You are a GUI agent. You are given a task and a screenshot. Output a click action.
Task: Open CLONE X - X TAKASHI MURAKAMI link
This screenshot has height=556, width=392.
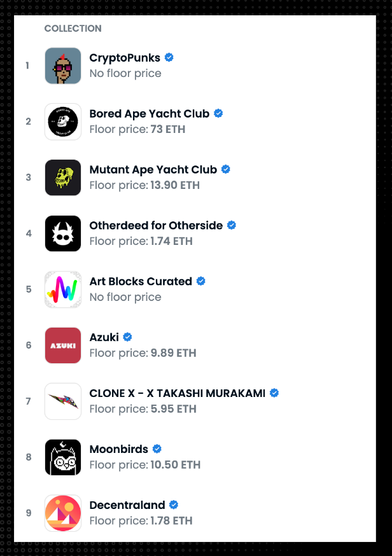[x=178, y=393]
